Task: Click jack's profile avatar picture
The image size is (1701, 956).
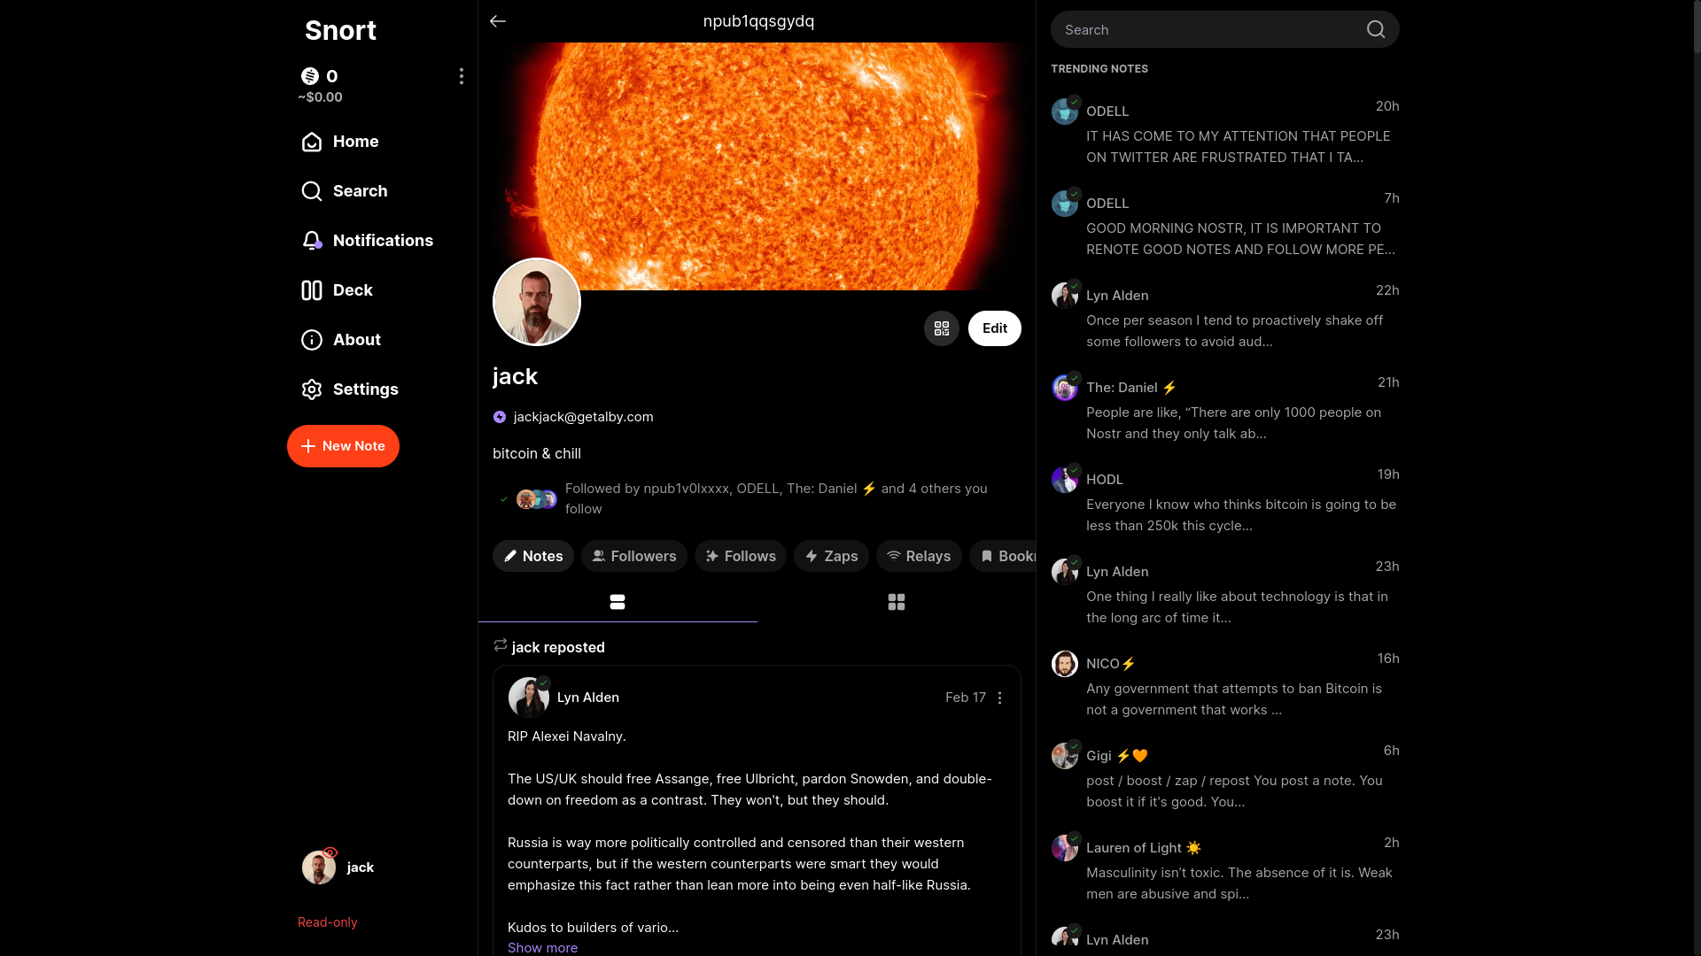Action: (536, 303)
